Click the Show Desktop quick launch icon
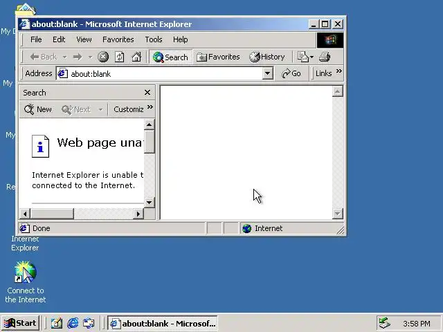This screenshot has height=332, width=443. tap(57, 323)
